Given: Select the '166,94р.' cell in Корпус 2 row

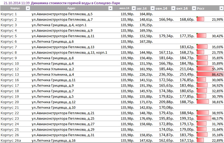Looking at the screenshot, I should [x=166, y=19].
